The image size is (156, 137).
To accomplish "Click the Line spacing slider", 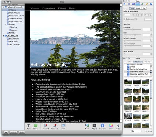I will (x=132, y=35).
